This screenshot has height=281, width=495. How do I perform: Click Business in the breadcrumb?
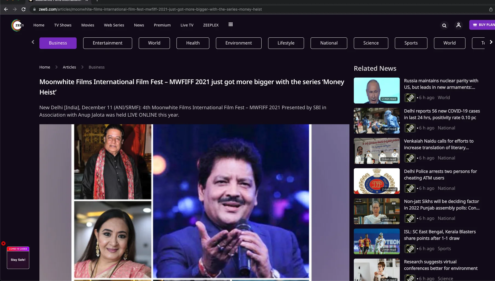pos(97,67)
